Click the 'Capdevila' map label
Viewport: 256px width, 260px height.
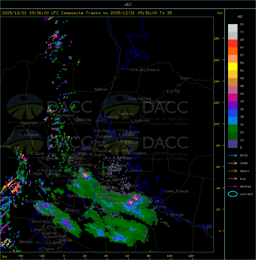click(x=82, y=120)
